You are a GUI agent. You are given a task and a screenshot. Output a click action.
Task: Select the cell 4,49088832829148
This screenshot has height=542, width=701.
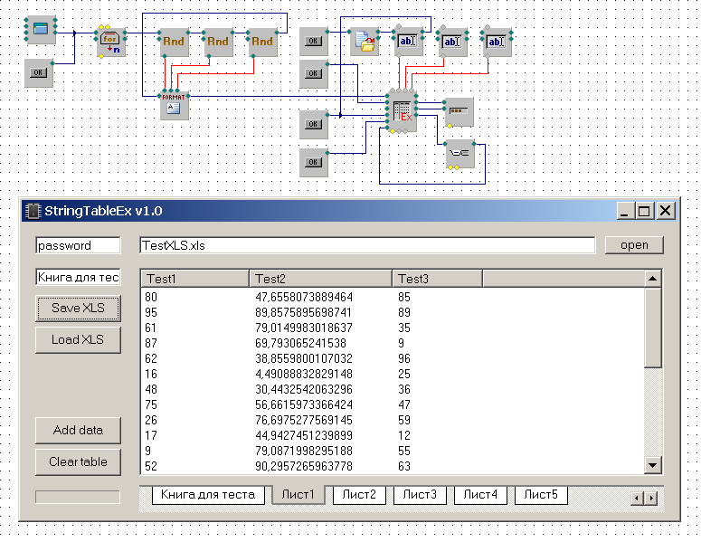click(304, 374)
